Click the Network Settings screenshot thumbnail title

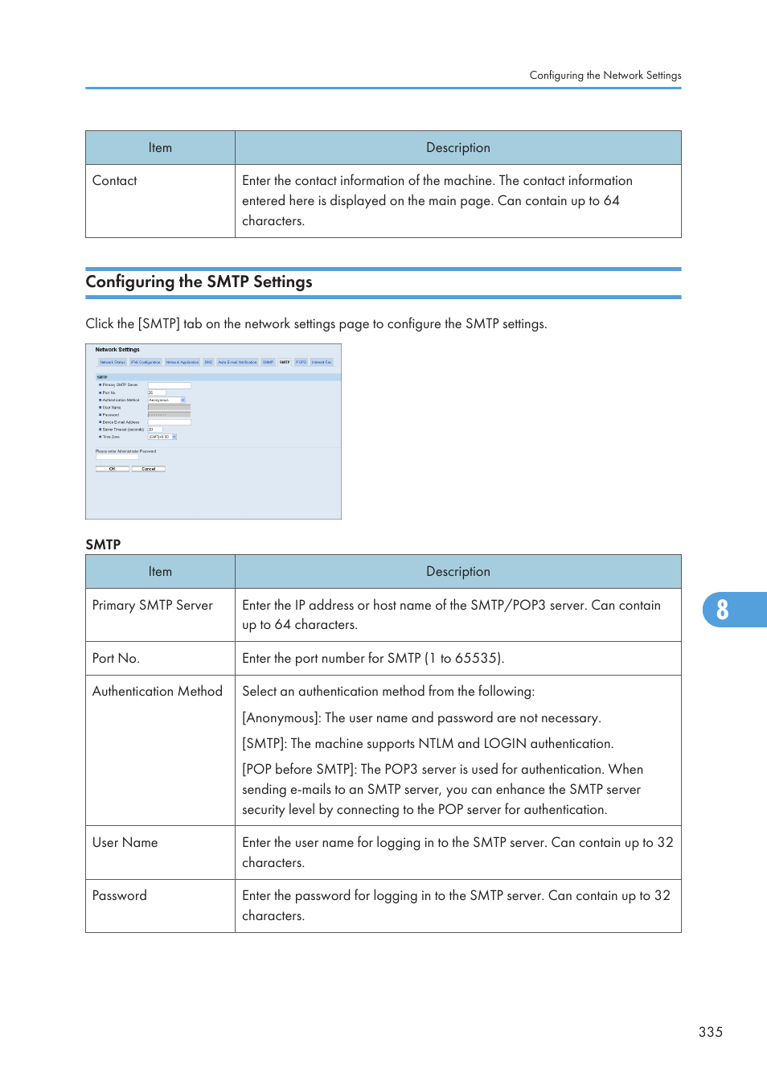click(x=117, y=350)
